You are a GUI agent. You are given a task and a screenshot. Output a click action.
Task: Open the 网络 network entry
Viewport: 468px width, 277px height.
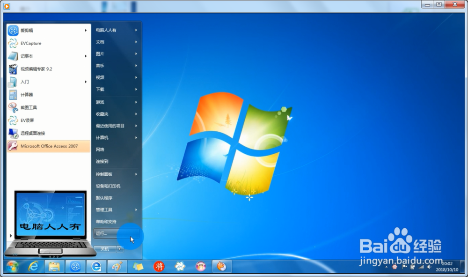tap(117, 150)
